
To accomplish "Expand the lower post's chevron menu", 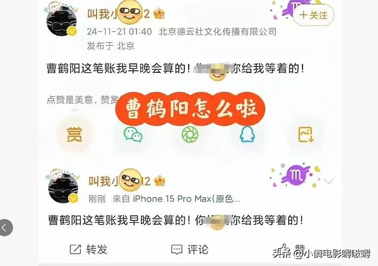I will pos(328,180).
